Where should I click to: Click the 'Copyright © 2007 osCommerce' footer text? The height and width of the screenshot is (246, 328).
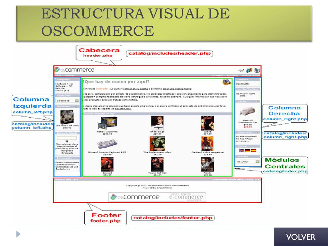[x=157, y=186]
